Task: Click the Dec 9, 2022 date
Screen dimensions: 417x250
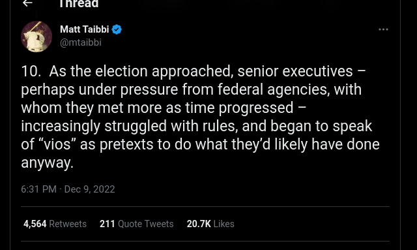Action: 90,189
